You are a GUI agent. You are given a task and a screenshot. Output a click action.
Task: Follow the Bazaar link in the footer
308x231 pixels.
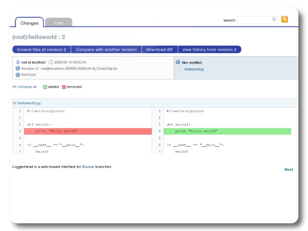(x=88, y=167)
